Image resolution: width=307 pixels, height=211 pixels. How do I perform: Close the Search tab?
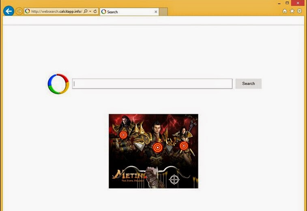(156, 12)
